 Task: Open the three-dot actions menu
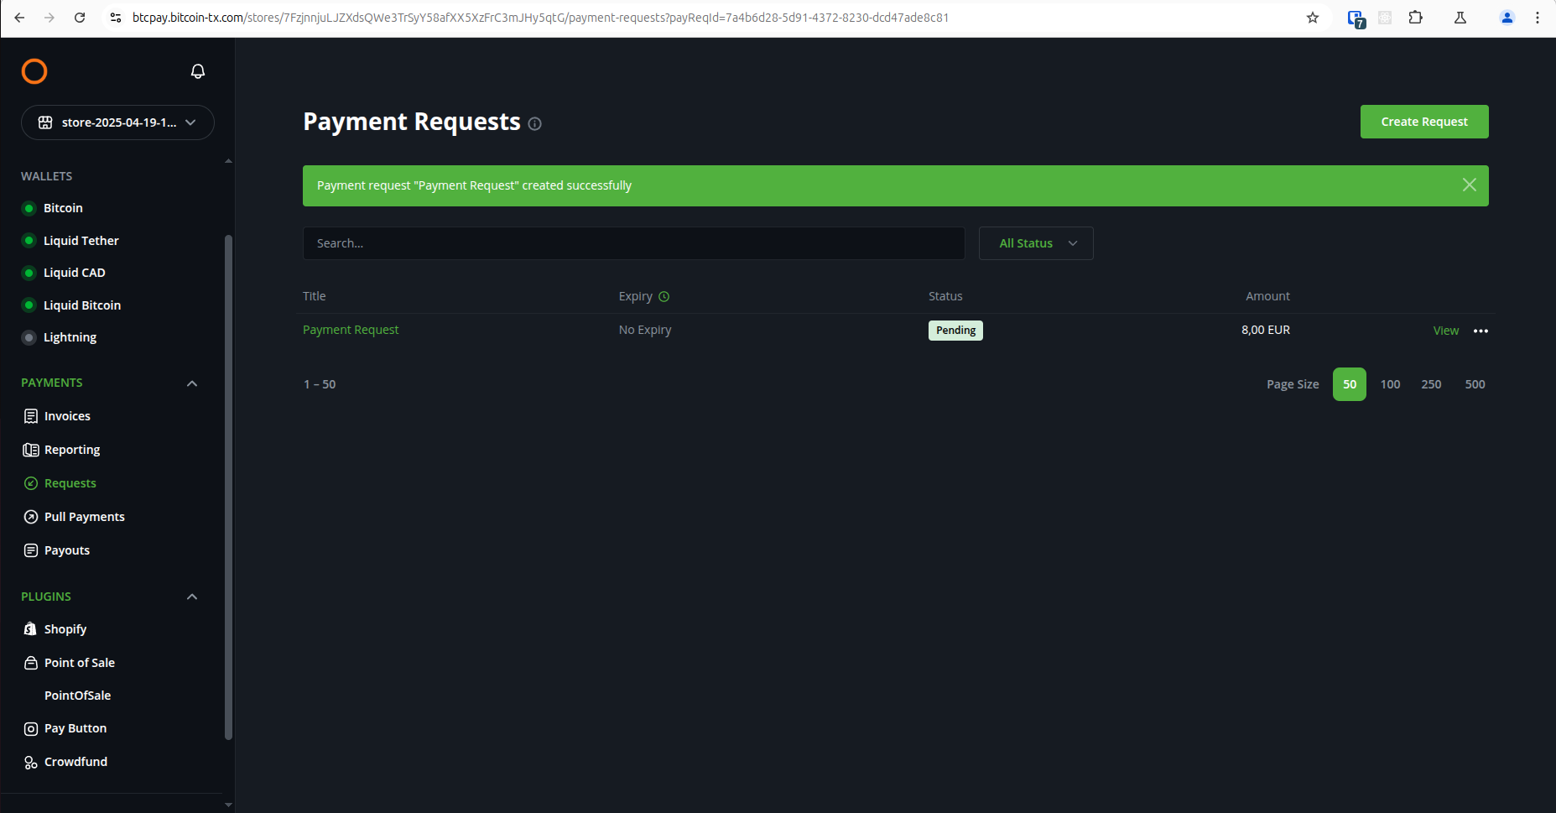[x=1481, y=331]
